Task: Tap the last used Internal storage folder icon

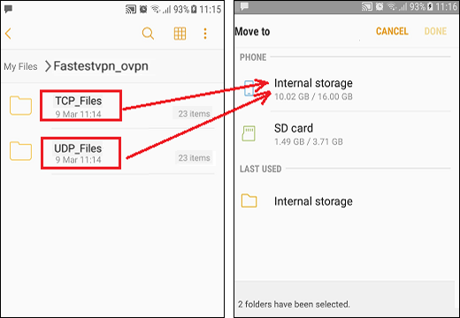Action: tap(249, 201)
